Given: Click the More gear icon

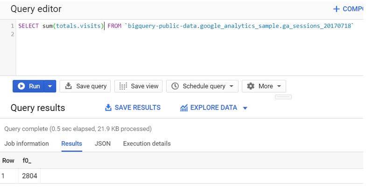Looking at the screenshot, I should point(251,86).
